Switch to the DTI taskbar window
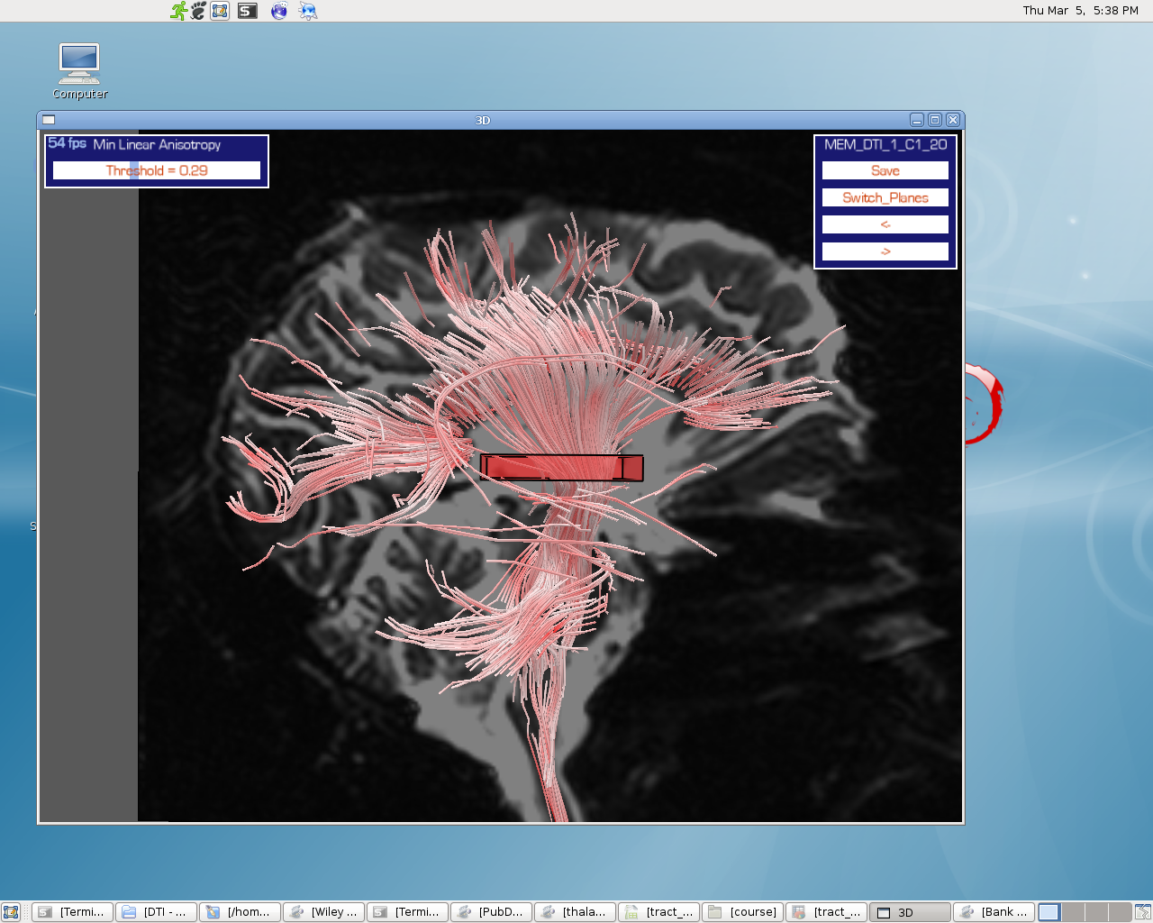The image size is (1153, 923). pos(156,912)
